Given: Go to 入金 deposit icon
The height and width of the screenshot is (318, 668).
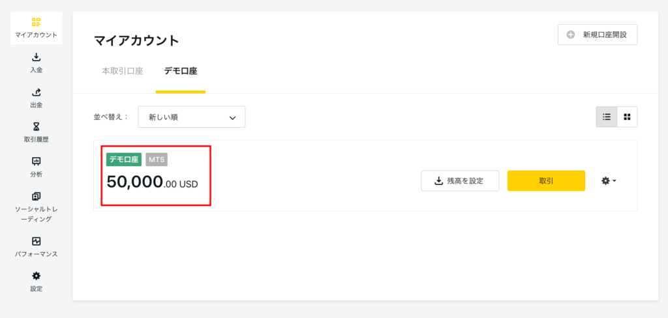Looking at the screenshot, I should [37, 57].
